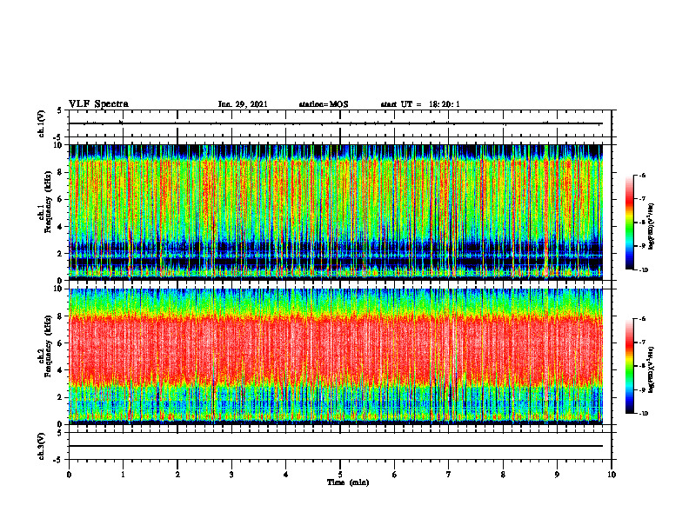Screen dimensions: 689x532
Task: Click the log(PSD) label beside ch.2 color bar
Action: (652, 370)
